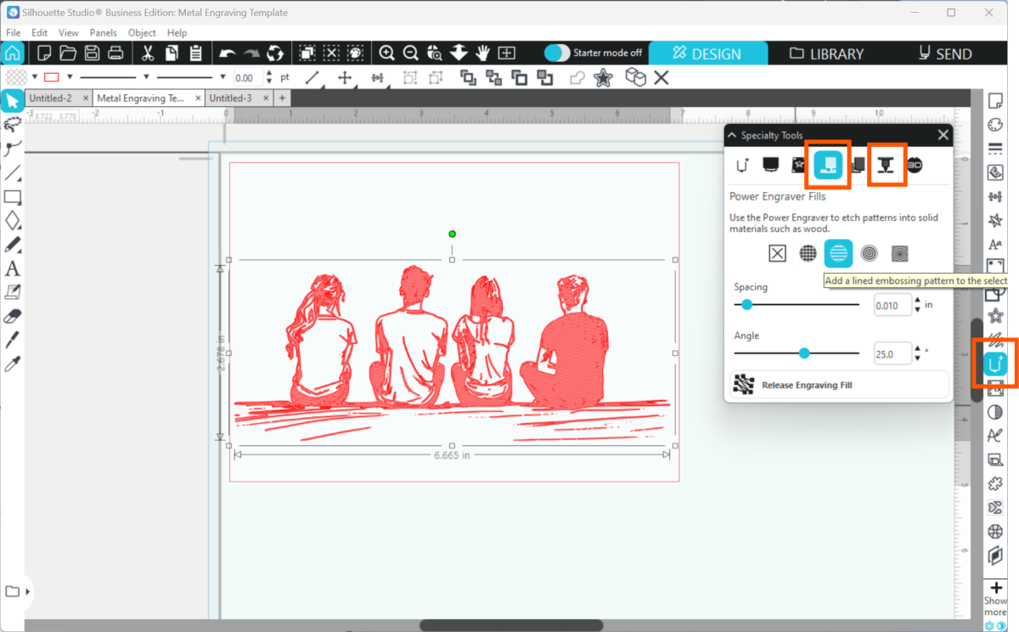This screenshot has width=1019, height=632.
Task: Fit design to window icon
Action: [x=507, y=53]
